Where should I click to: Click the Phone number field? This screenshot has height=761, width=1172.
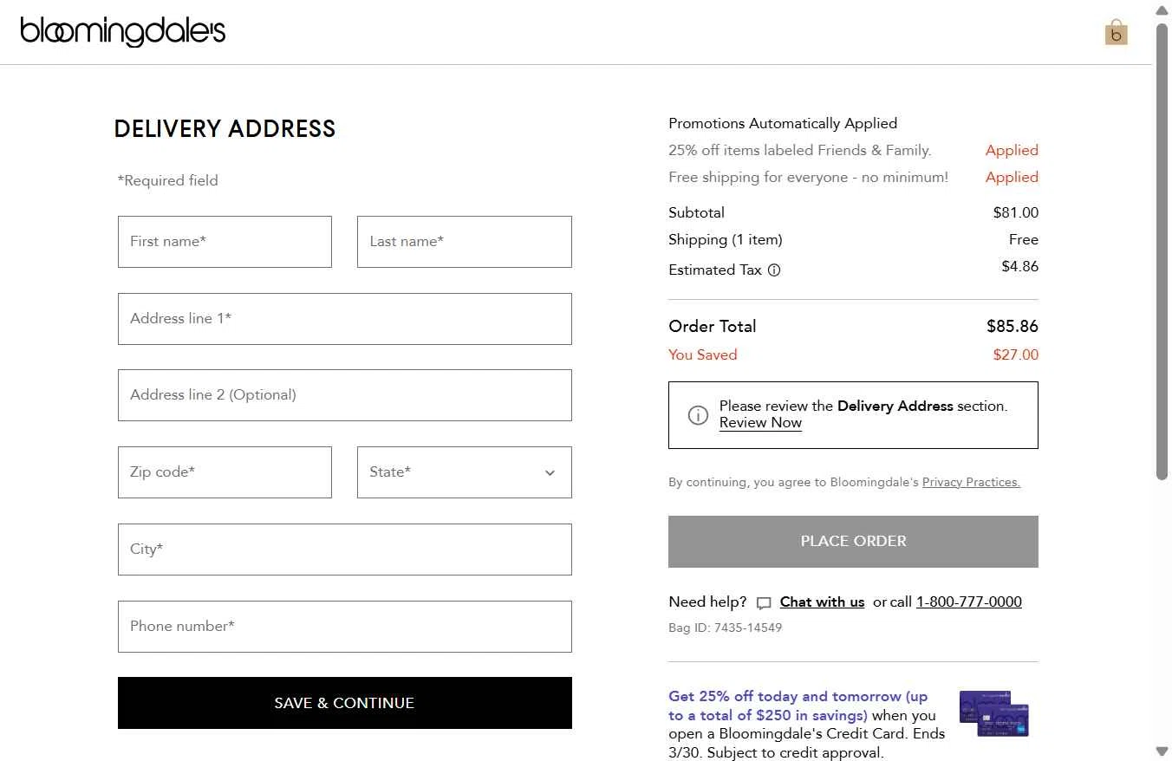tap(344, 627)
